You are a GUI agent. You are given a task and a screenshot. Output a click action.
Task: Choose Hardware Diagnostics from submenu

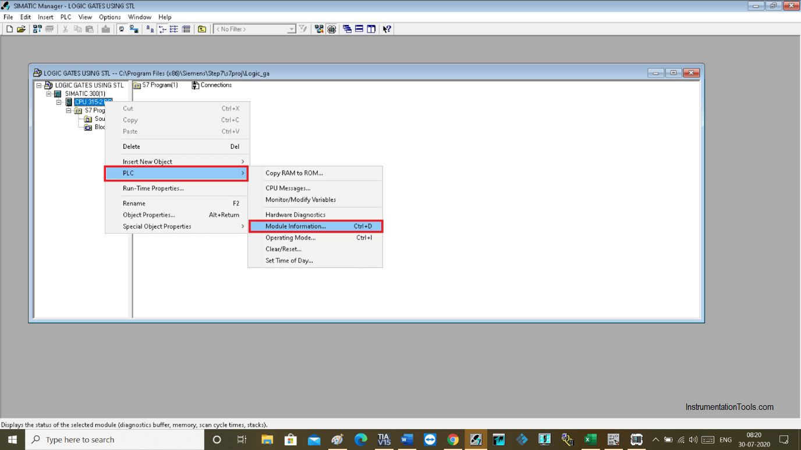click(315, 215)
